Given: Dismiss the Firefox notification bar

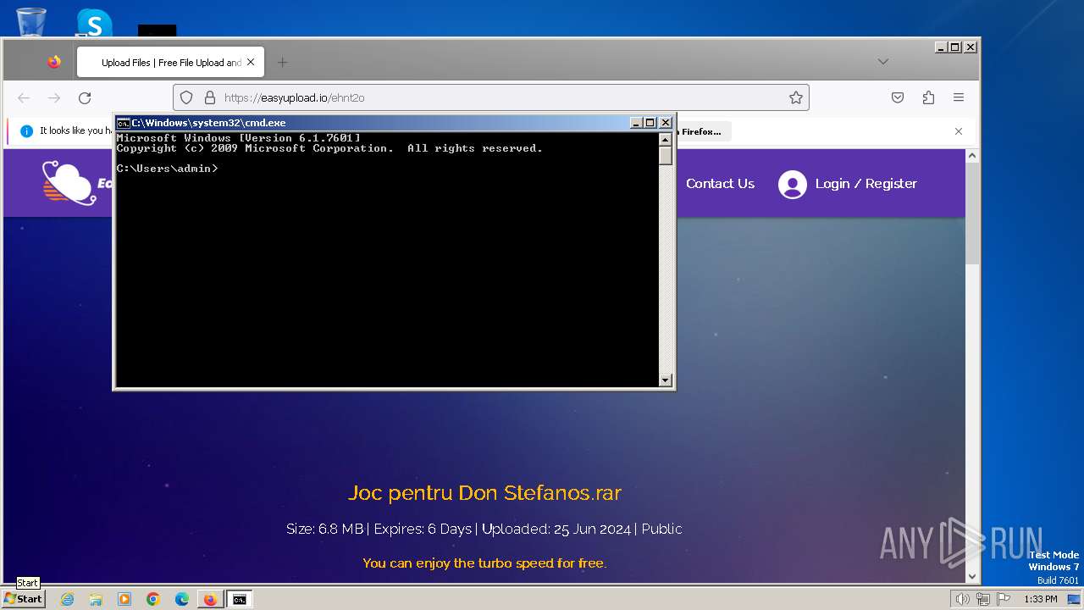Looking at the screenshot, I should pyautogui.click(x=959, y=131).
